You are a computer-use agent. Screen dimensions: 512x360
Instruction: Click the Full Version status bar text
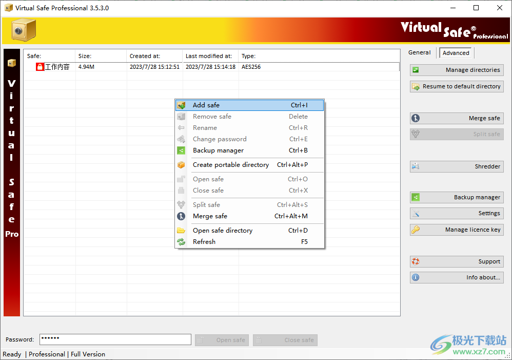(x=88, y=354)
